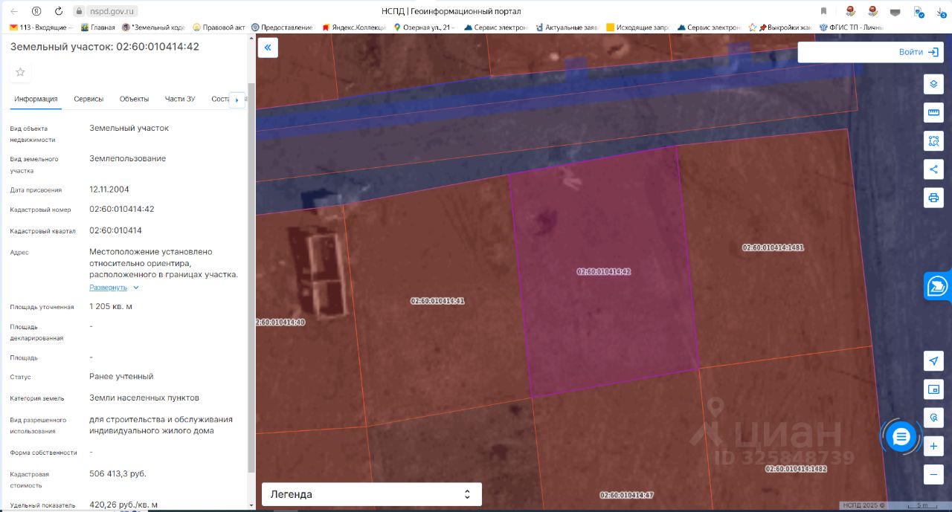This screenshot has height=512, width=952.
Task: Expand the Легенда panel
Action: click(x=371, y=494)
